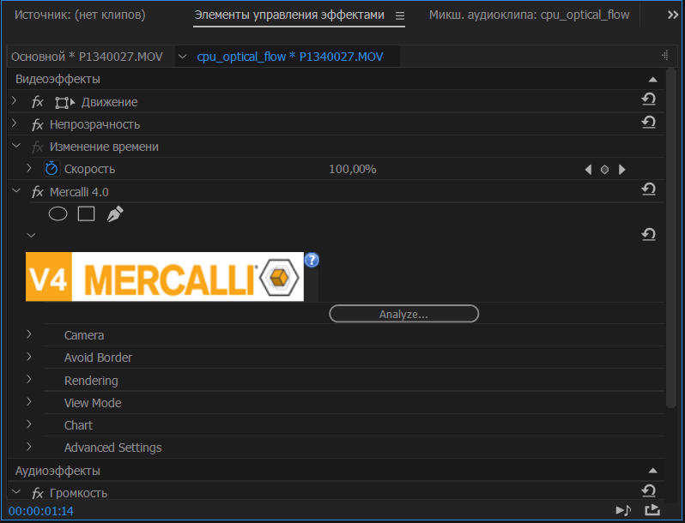The image size is (685, 523).
Task: Expand the Advanced Settings group
Action: click(x=29, y=447)
